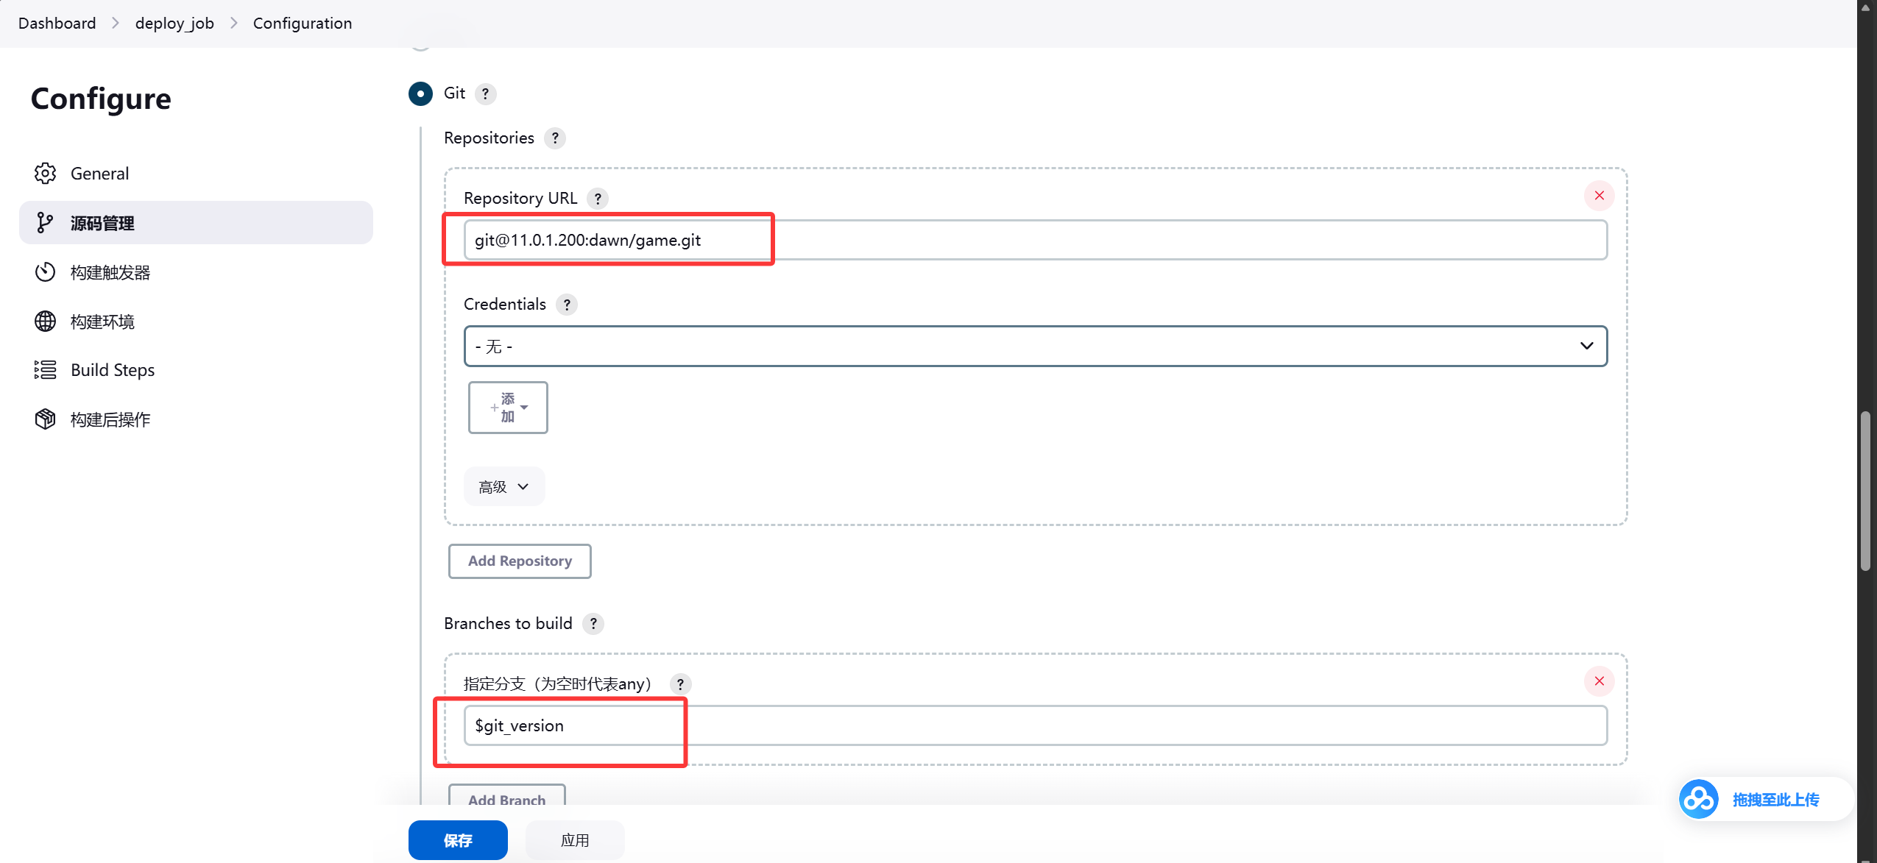1877x863 pixels.
Task: Open the Credentials dropdown
Action: click(1036, 346)
